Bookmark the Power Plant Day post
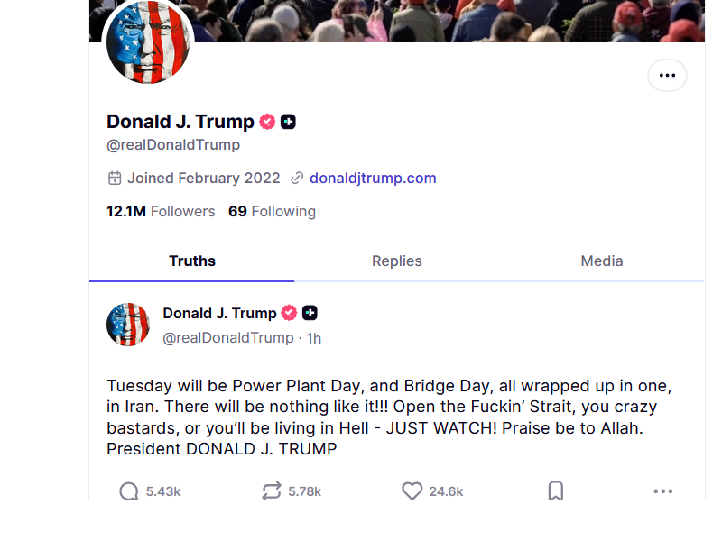Image resolution: width=722 pixels, height=541 pixels. [x=555, y=491]
